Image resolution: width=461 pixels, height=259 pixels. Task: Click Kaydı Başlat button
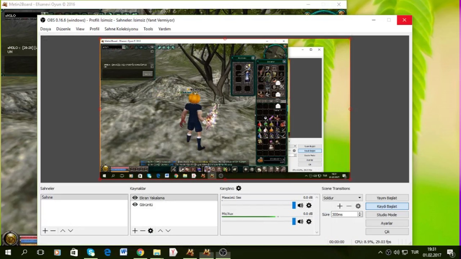point(387,206)
